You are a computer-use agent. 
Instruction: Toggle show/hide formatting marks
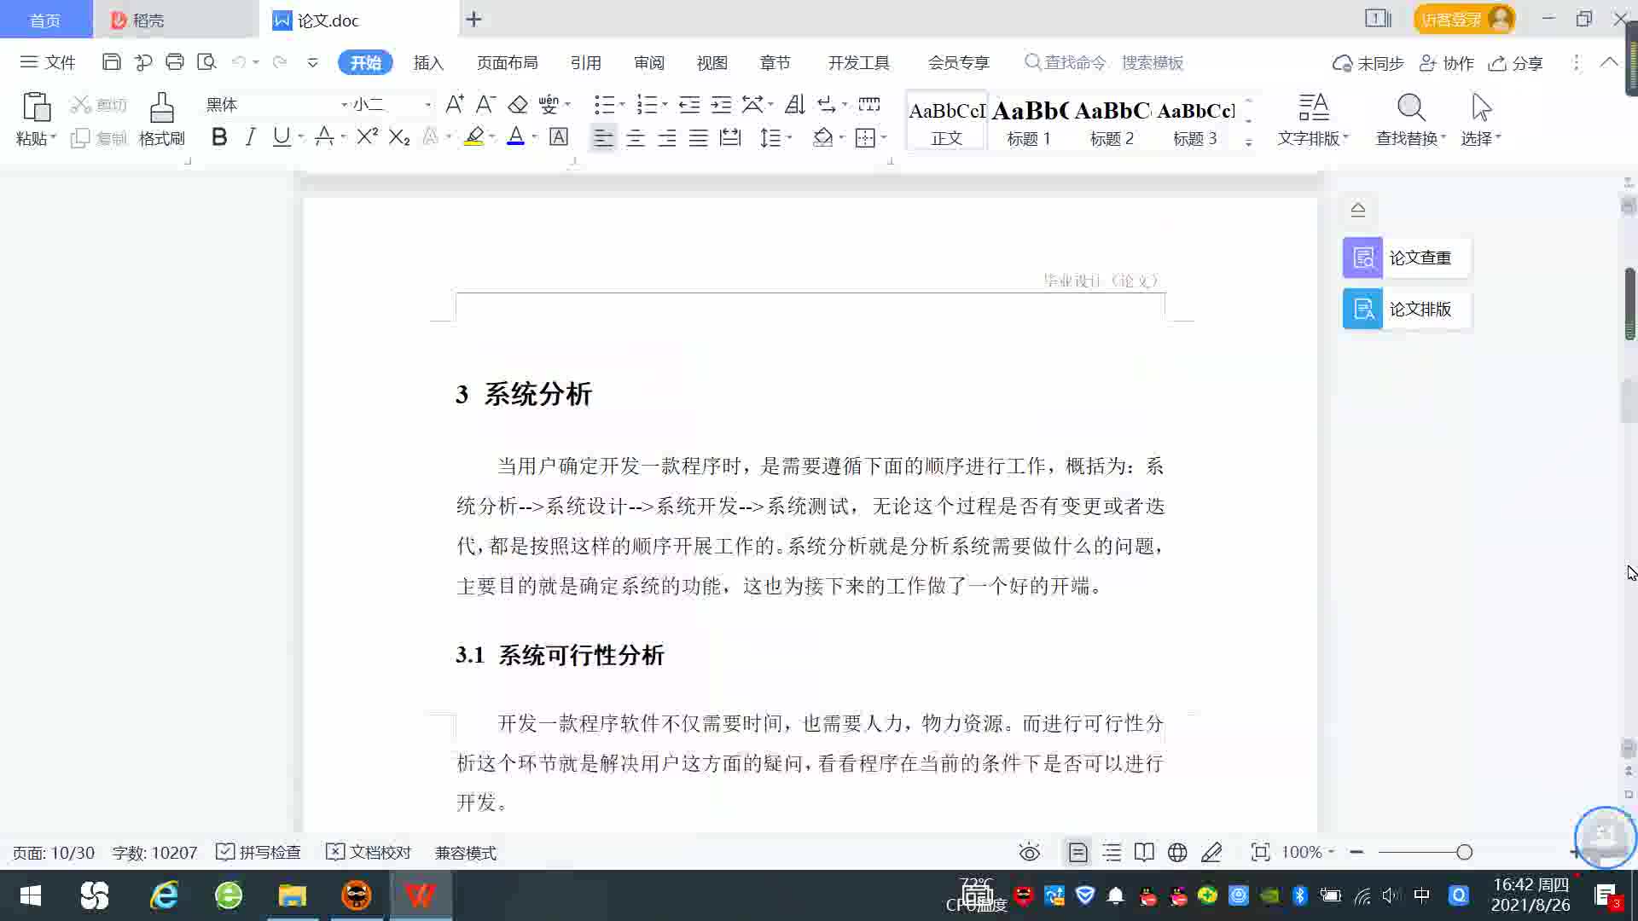coord(827,104)
